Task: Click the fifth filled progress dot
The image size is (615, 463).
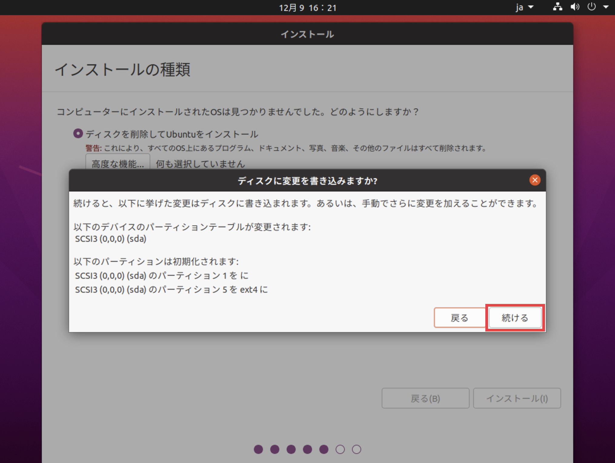Action: point(324,449)
